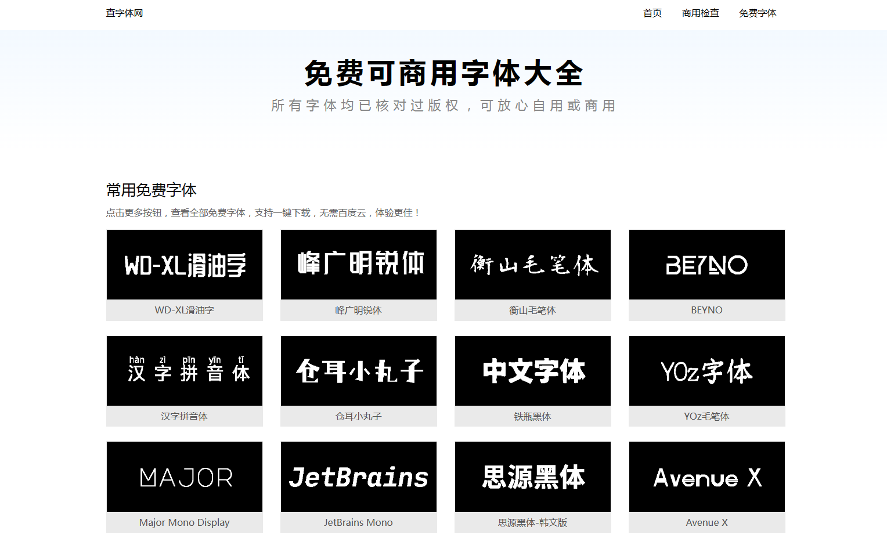Image resolution: width=887 pixels, height=545 pixels.
Task: Click the 免费可商用字体大全 main heading
Action: [443, 74]
